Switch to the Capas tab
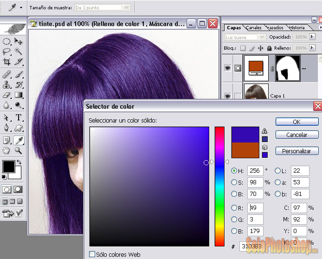The image size is (322, 259). point(234,27)
